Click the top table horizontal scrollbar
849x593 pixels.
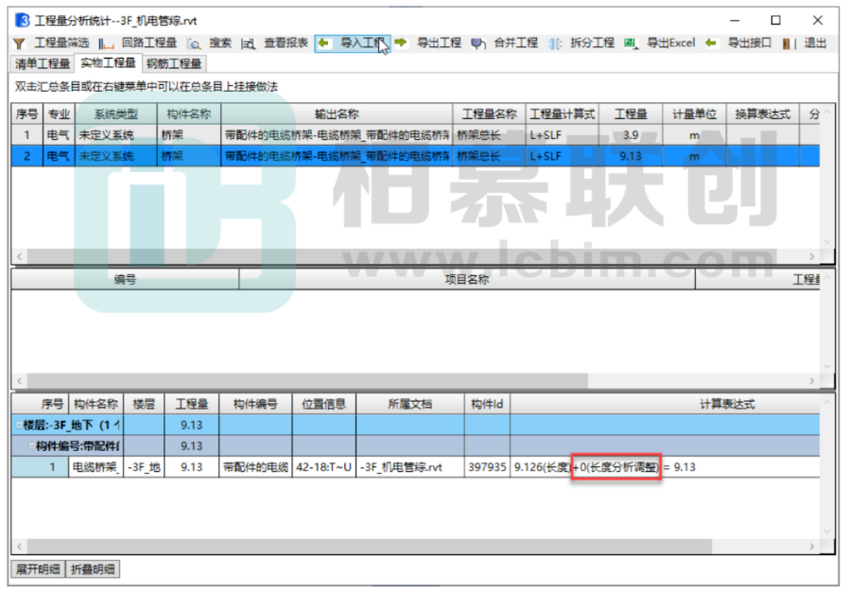pos(402,256)
